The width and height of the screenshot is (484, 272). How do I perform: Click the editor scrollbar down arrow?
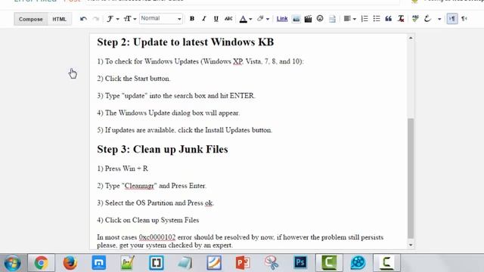pos(411,245)
